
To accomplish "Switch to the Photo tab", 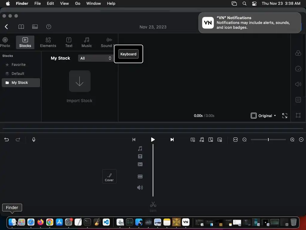I will pyautogui.click(x=5, y=42).
